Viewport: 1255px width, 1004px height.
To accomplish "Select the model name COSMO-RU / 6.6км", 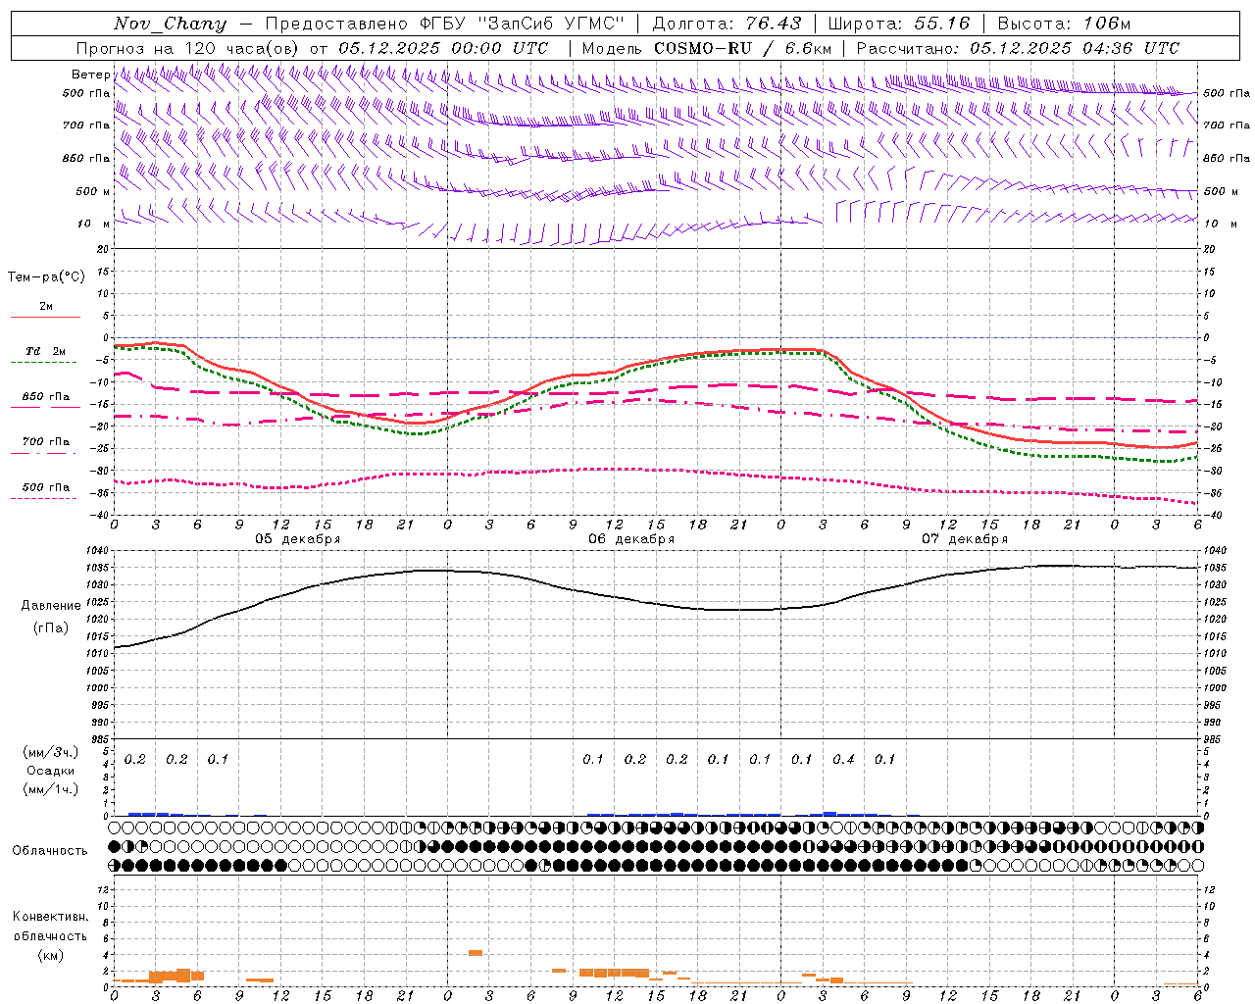I will pos(743,48).
